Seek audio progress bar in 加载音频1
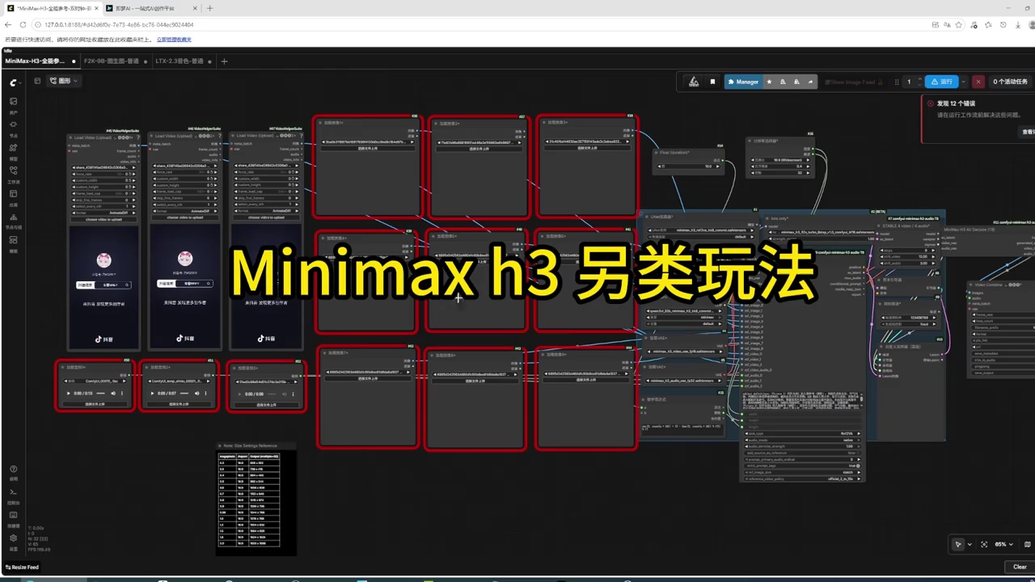 [x=102, y=394]
